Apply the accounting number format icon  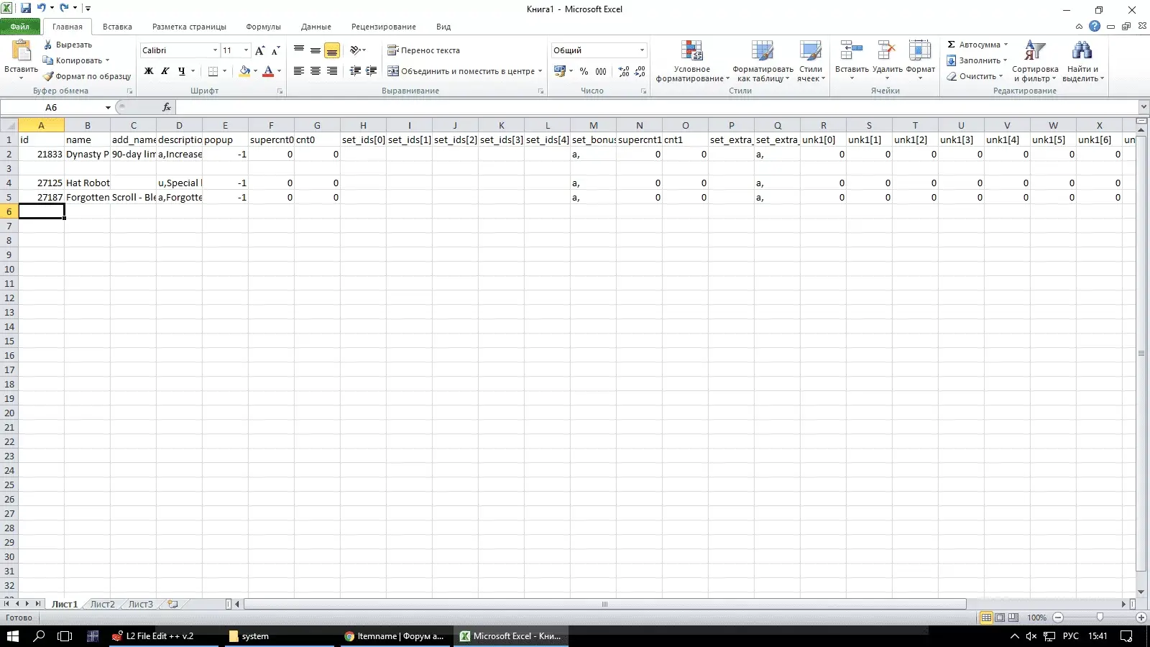pyautogui.click(x=560, y=71)
